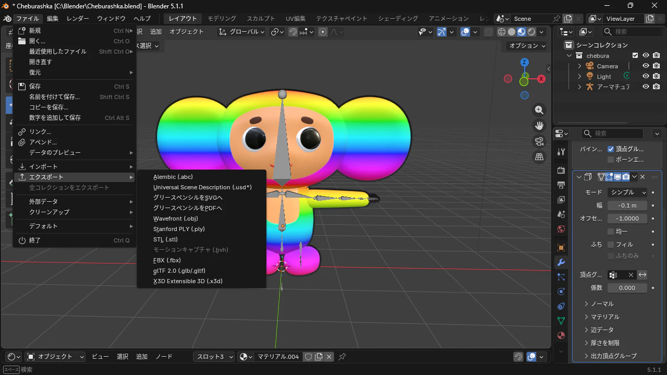Open the Object Constraints properties tab
The width and height of the screenshot is (667, 375).
[x=561, y=306]
